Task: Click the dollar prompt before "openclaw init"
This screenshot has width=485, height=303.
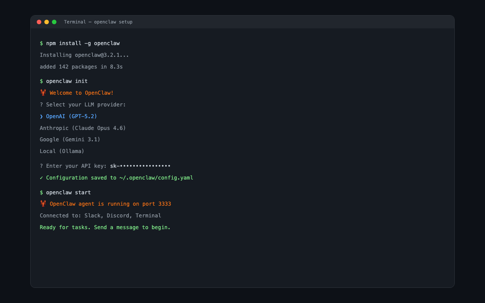Action: (41, 81)
